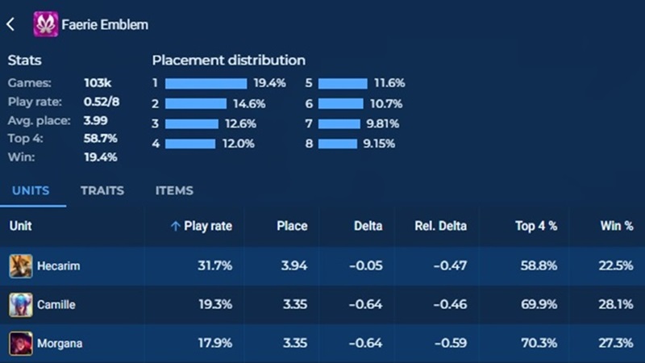Click the sort arrow beside Play rate
The height and width of the screenshot is (363, 645).
coord(175,227)
